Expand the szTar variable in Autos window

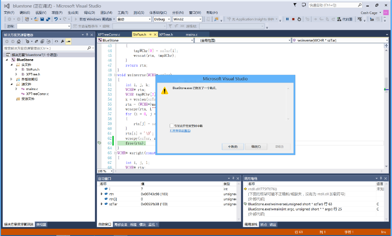101,204
